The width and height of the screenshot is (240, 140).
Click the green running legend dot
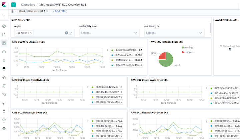(183, 48)
